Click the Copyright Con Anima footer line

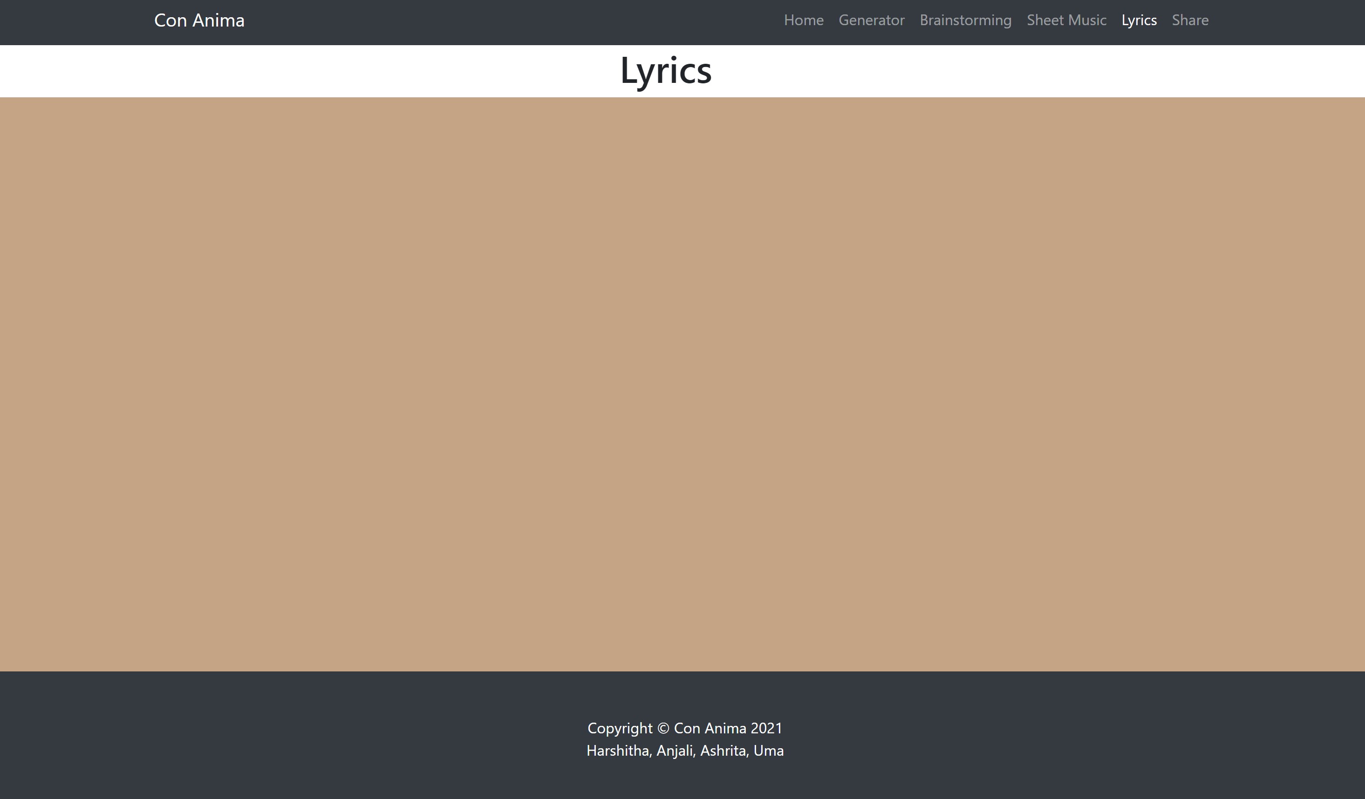click(620, 728)
